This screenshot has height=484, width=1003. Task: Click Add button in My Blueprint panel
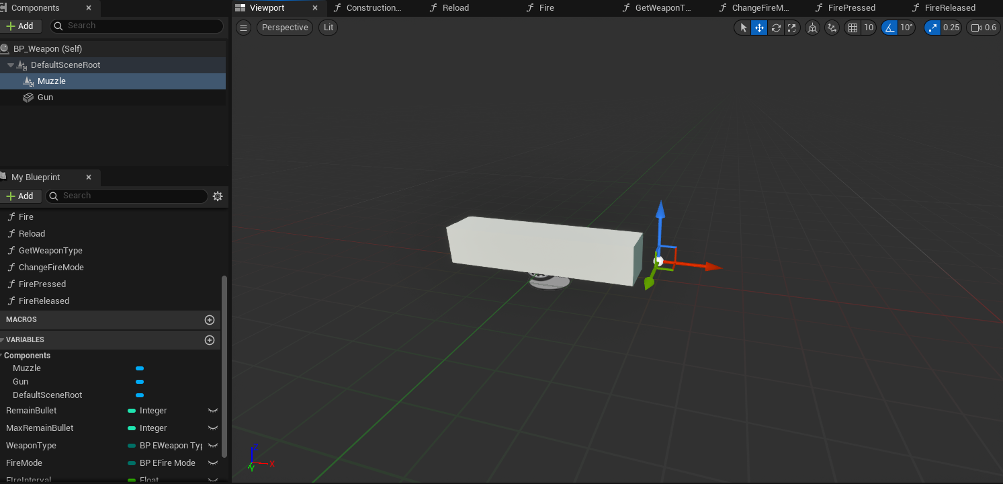click(21, 196)
